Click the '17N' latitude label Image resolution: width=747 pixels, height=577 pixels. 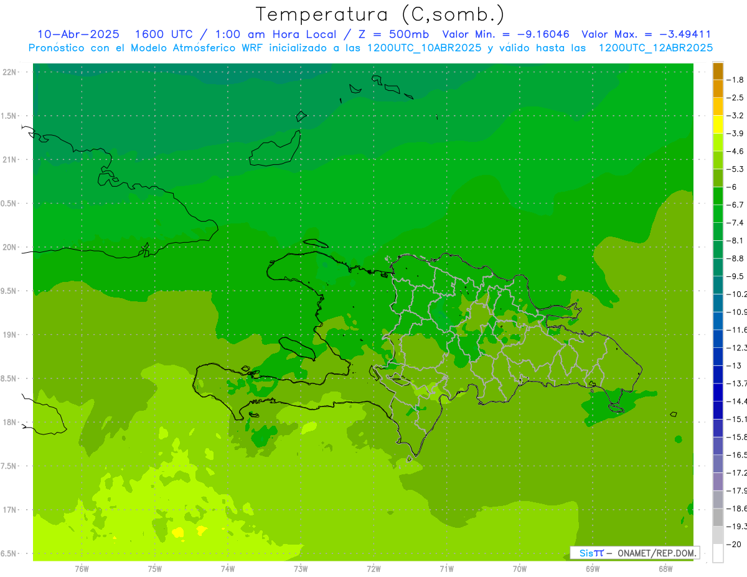pos(9,510)
